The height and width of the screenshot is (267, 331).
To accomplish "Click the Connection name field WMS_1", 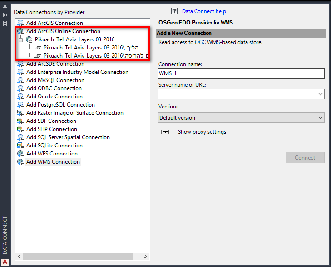I will (x=241, y=73).
